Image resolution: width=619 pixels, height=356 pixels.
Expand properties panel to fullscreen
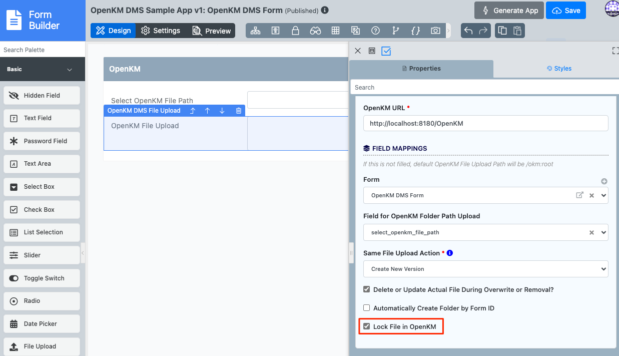[615, 51]
